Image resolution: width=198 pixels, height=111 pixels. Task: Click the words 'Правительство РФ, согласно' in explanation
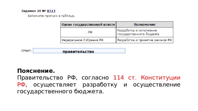pyautogui.click(x=63, y=78)
